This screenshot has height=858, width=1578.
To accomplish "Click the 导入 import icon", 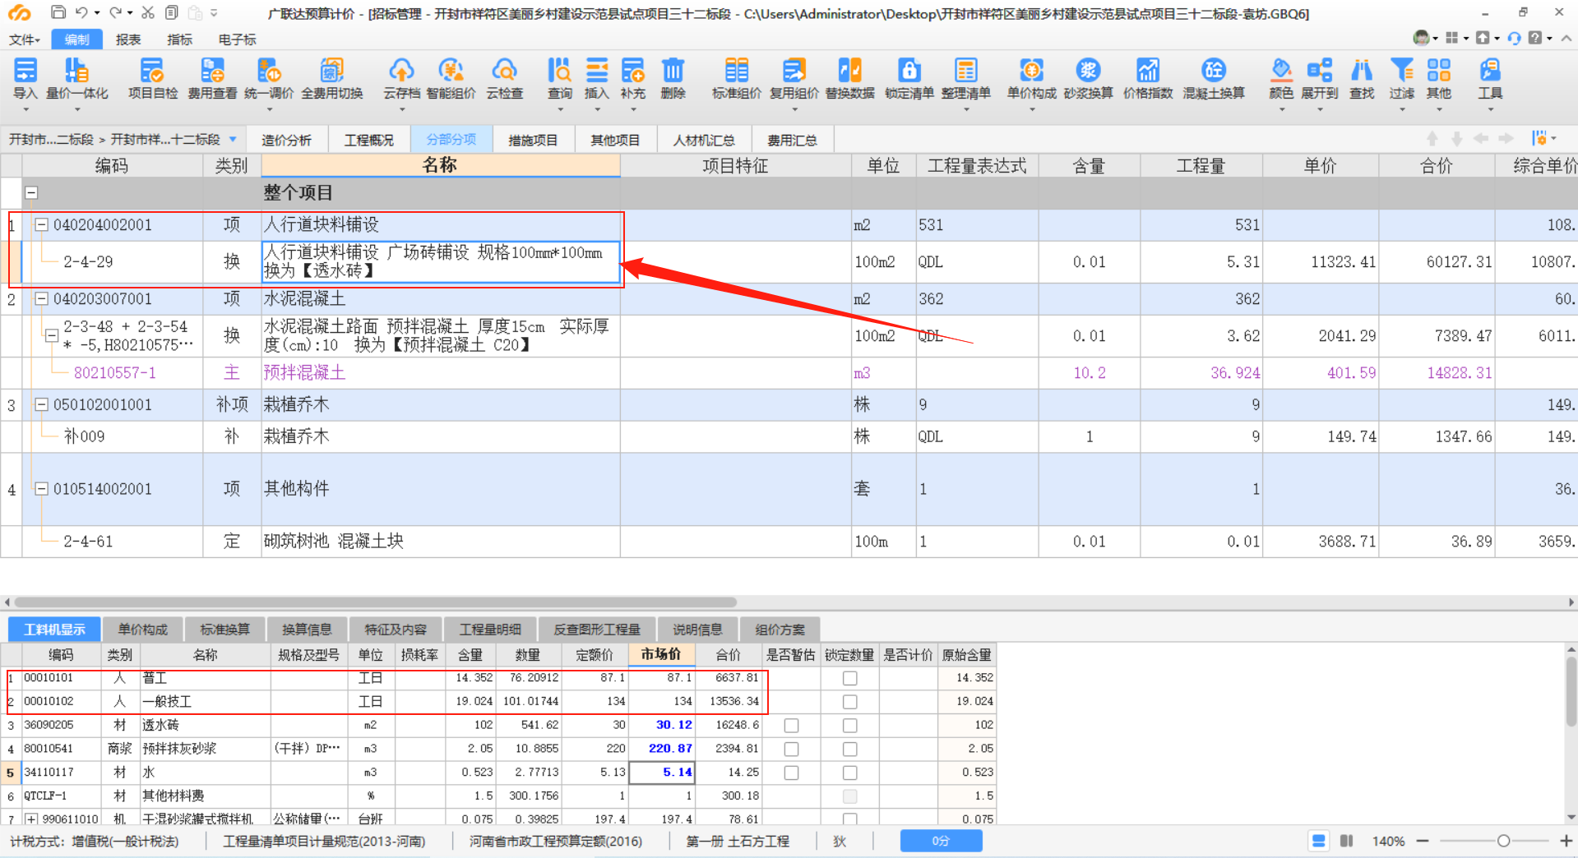I will [25, 78].
